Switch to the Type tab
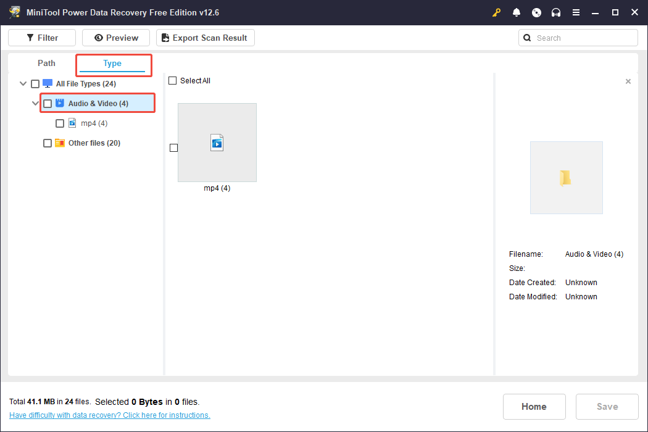 [x=112, y=63]
